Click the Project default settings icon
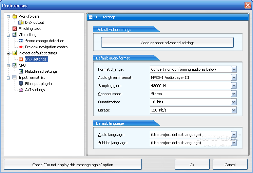 (15, 53)
